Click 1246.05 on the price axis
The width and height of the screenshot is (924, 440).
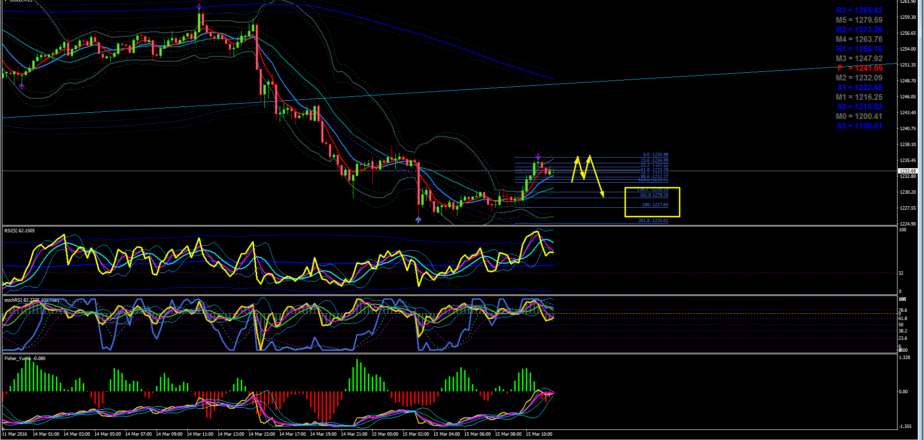(907, 97)
